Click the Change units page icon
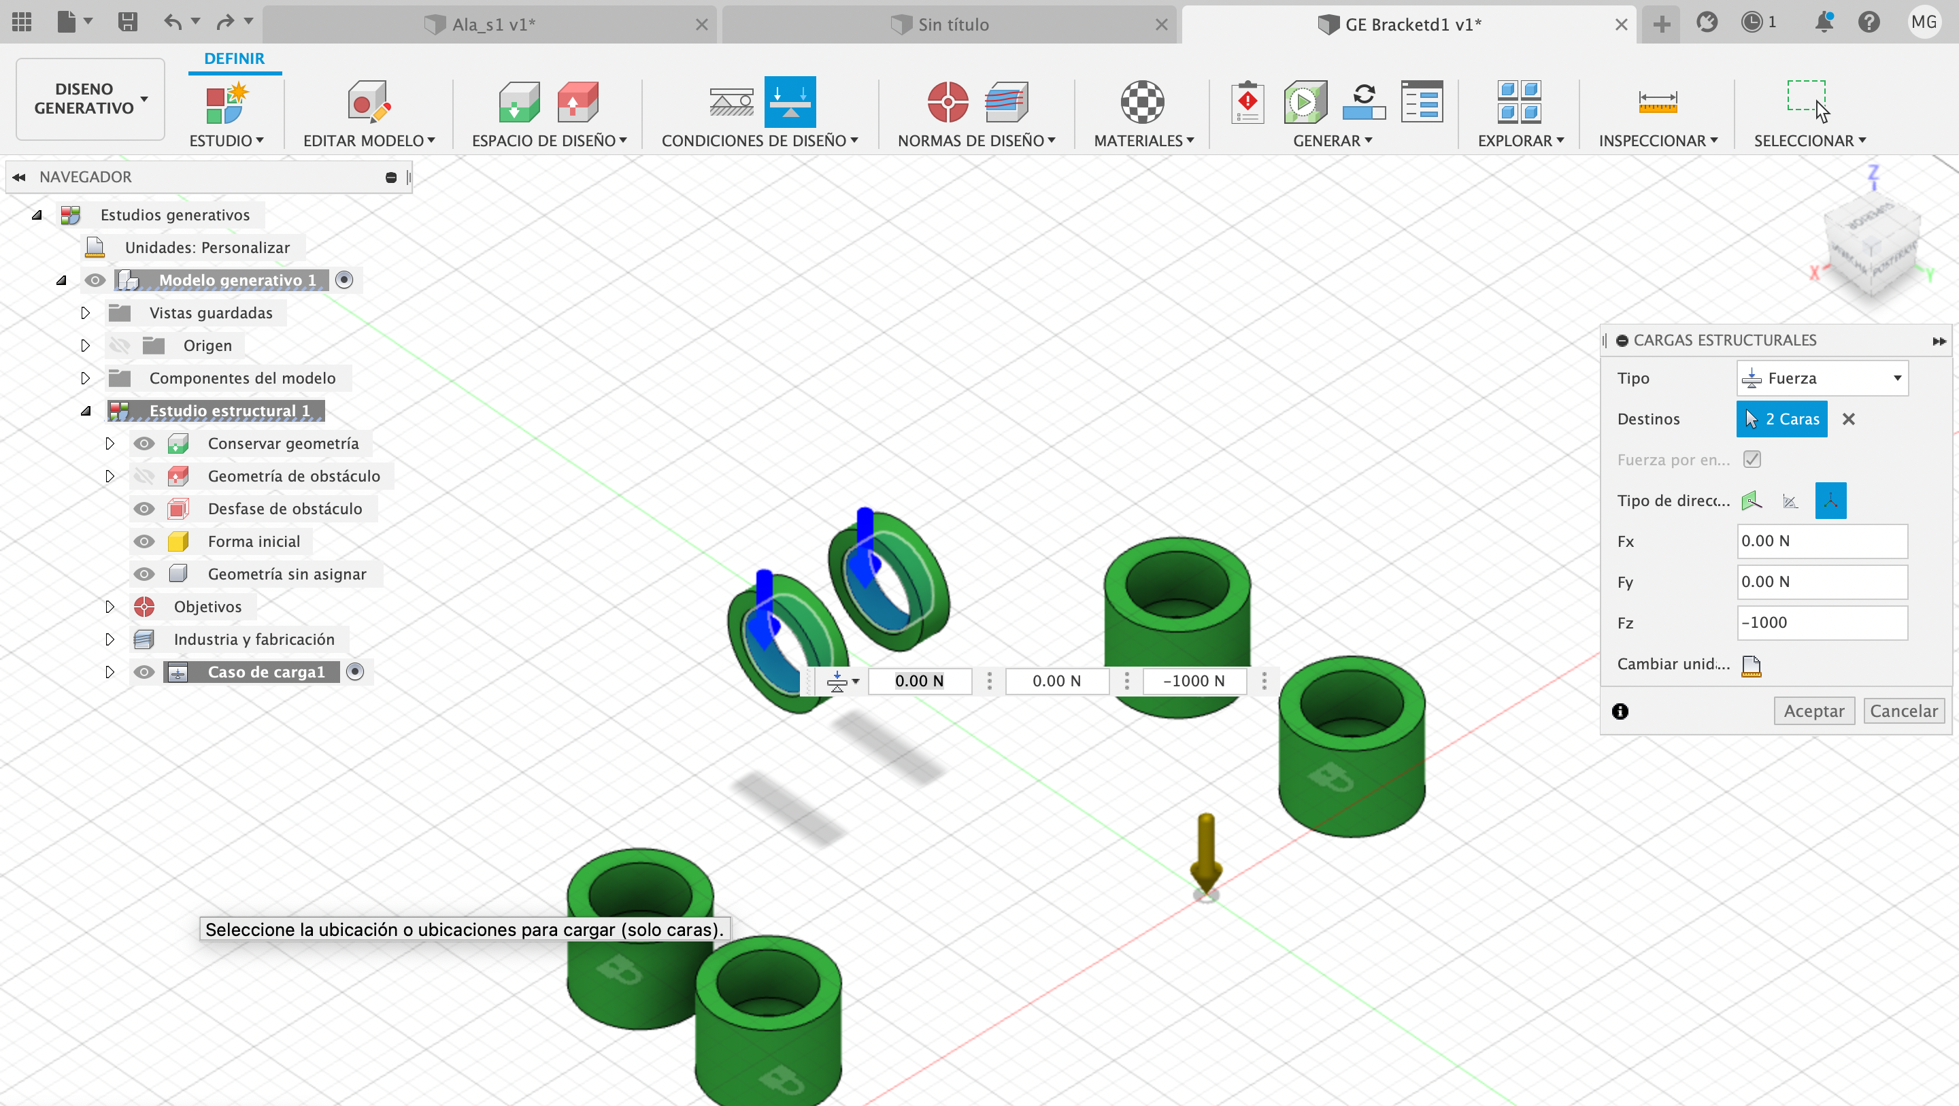1959x1106 pixels. click(x=1751, y=665)
